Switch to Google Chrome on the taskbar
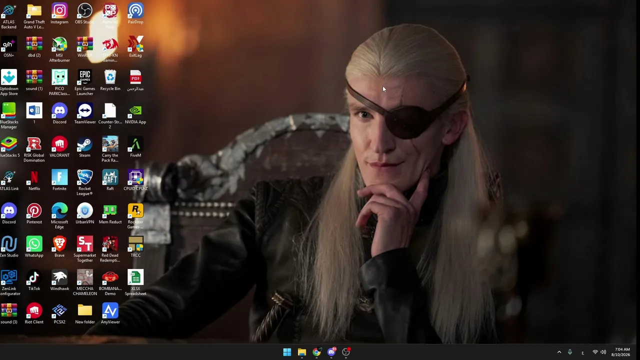Viewport: 640px width, 360px height. [x=316, y=352]
